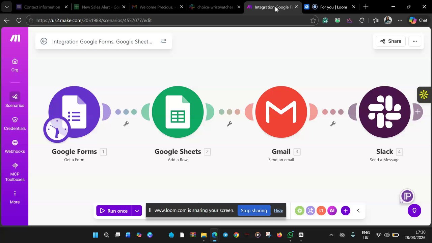Open Credentials in the sidebar

tap(15, 124)
